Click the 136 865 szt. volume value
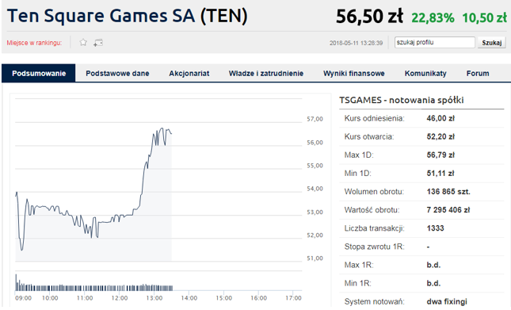511x310 pixels. tap(448, 191)
